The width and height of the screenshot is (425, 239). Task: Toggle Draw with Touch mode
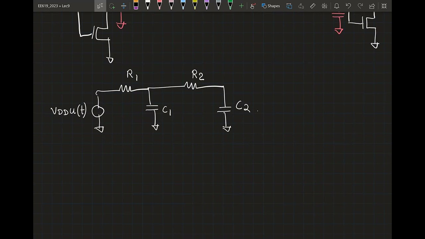[x=253, y=6]
